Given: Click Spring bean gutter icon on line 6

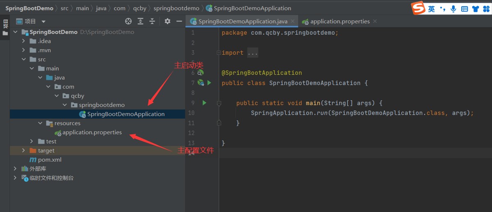Looking at the screenshot, I should click(200, 73).
